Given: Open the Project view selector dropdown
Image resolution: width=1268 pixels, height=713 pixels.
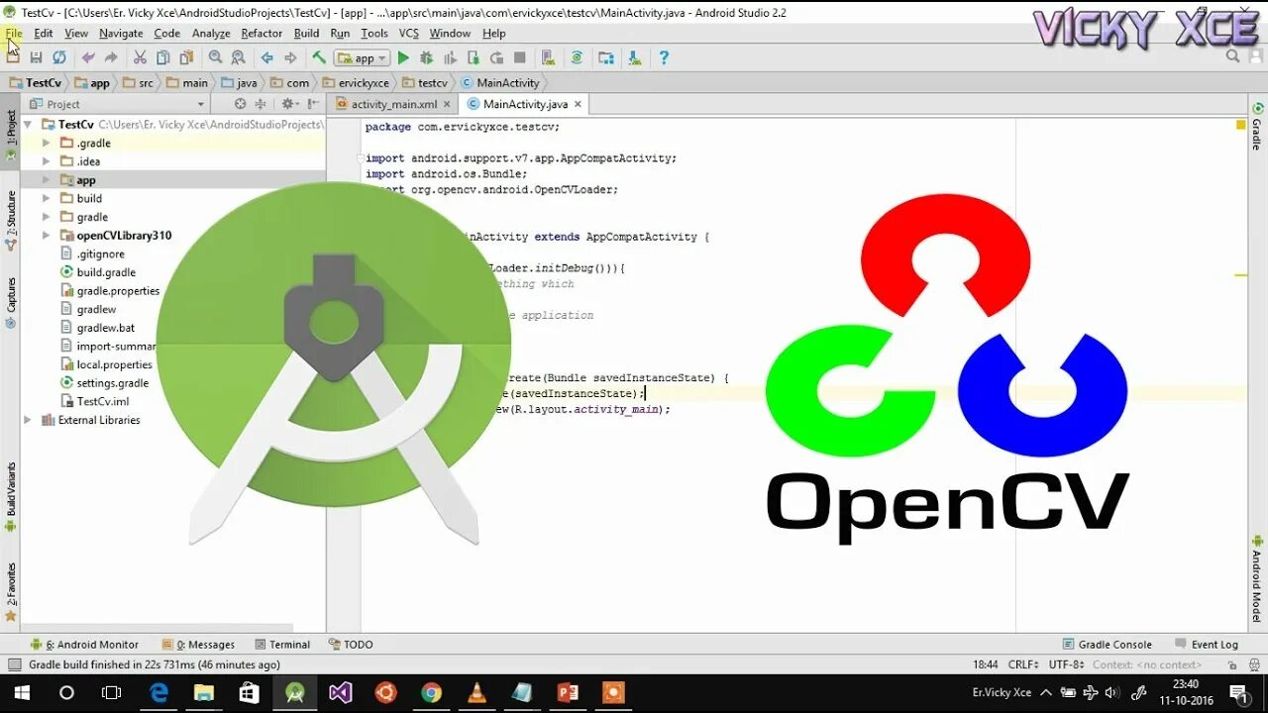Looking at the screenshot, I should [118, 104].
